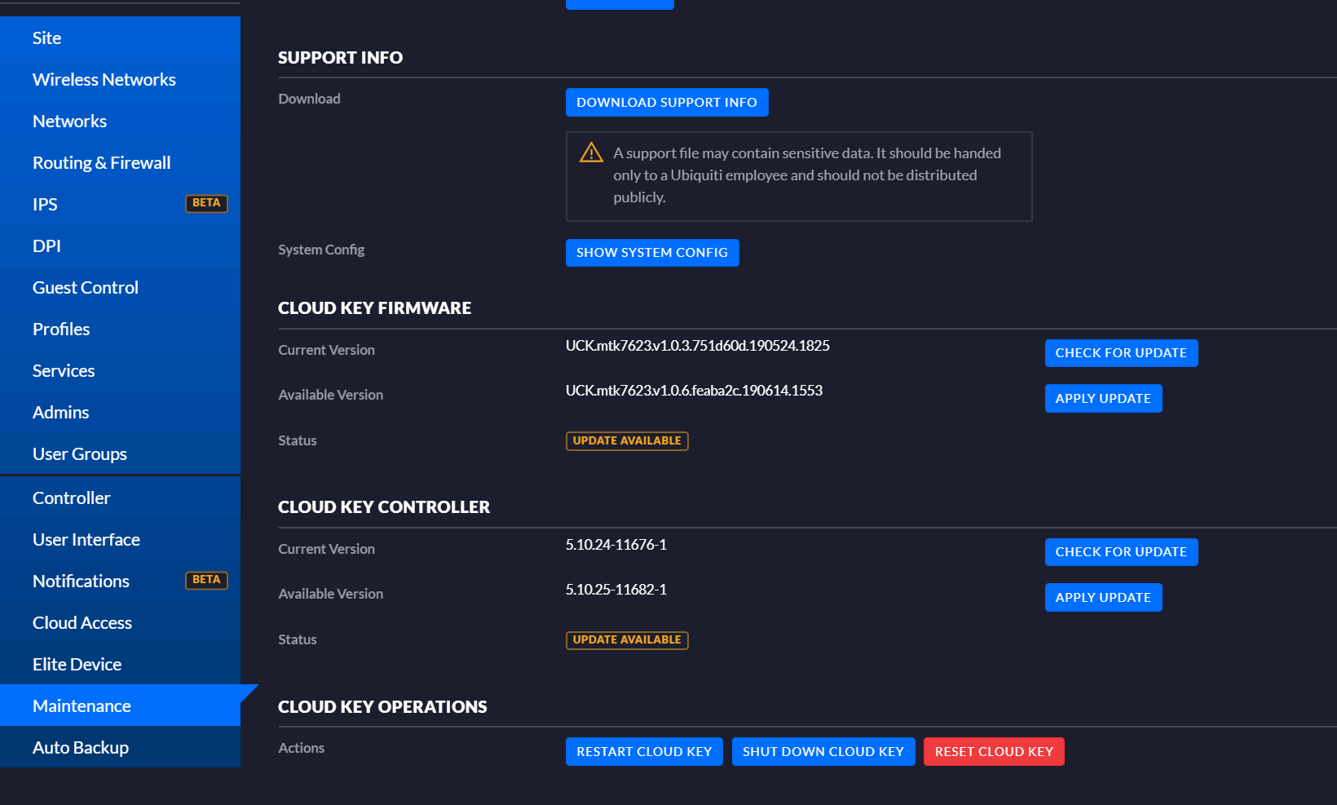
Task: Navigate to Guest Control
Action: tap(85, 288)
